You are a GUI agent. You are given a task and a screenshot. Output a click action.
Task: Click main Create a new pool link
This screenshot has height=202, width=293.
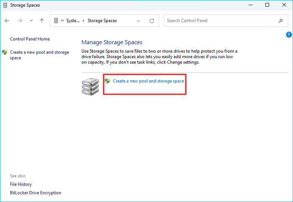click(x=148, y=81)
